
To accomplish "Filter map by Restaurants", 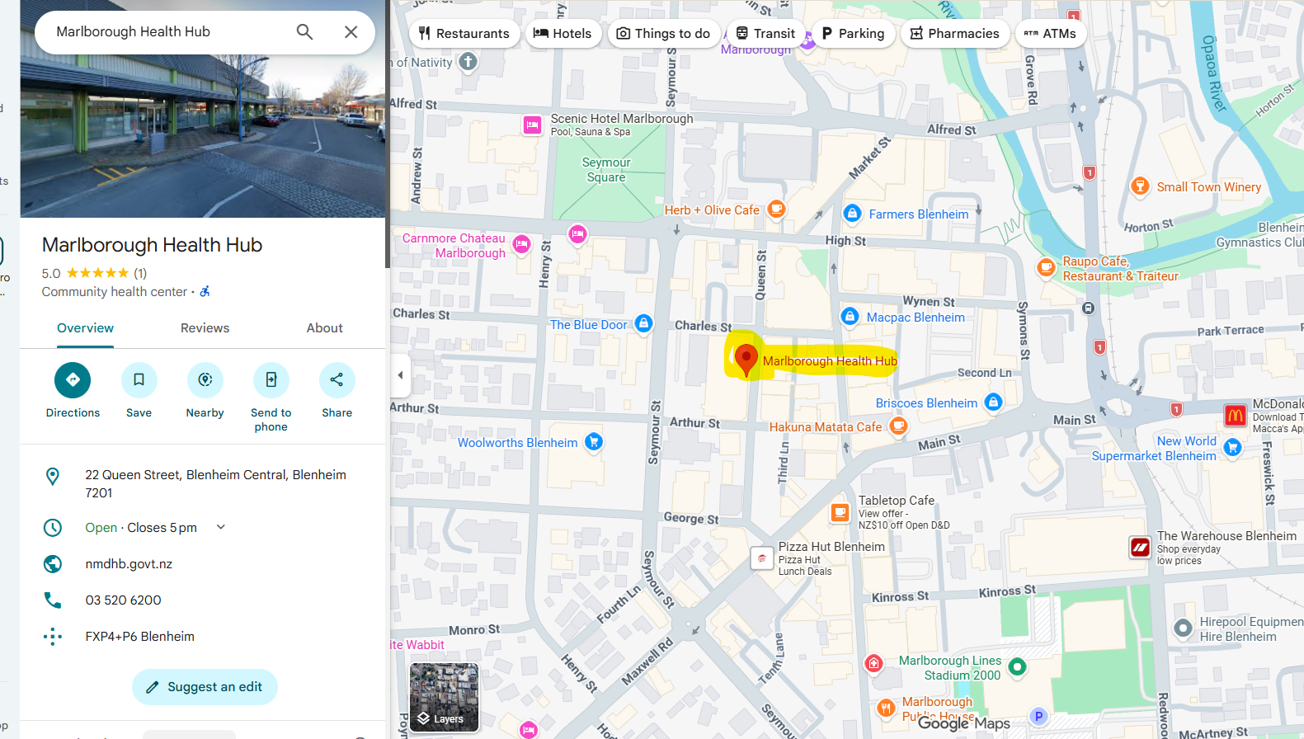I will pos(464,34).
